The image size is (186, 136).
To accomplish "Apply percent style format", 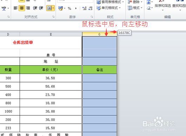I will [69, 8].
